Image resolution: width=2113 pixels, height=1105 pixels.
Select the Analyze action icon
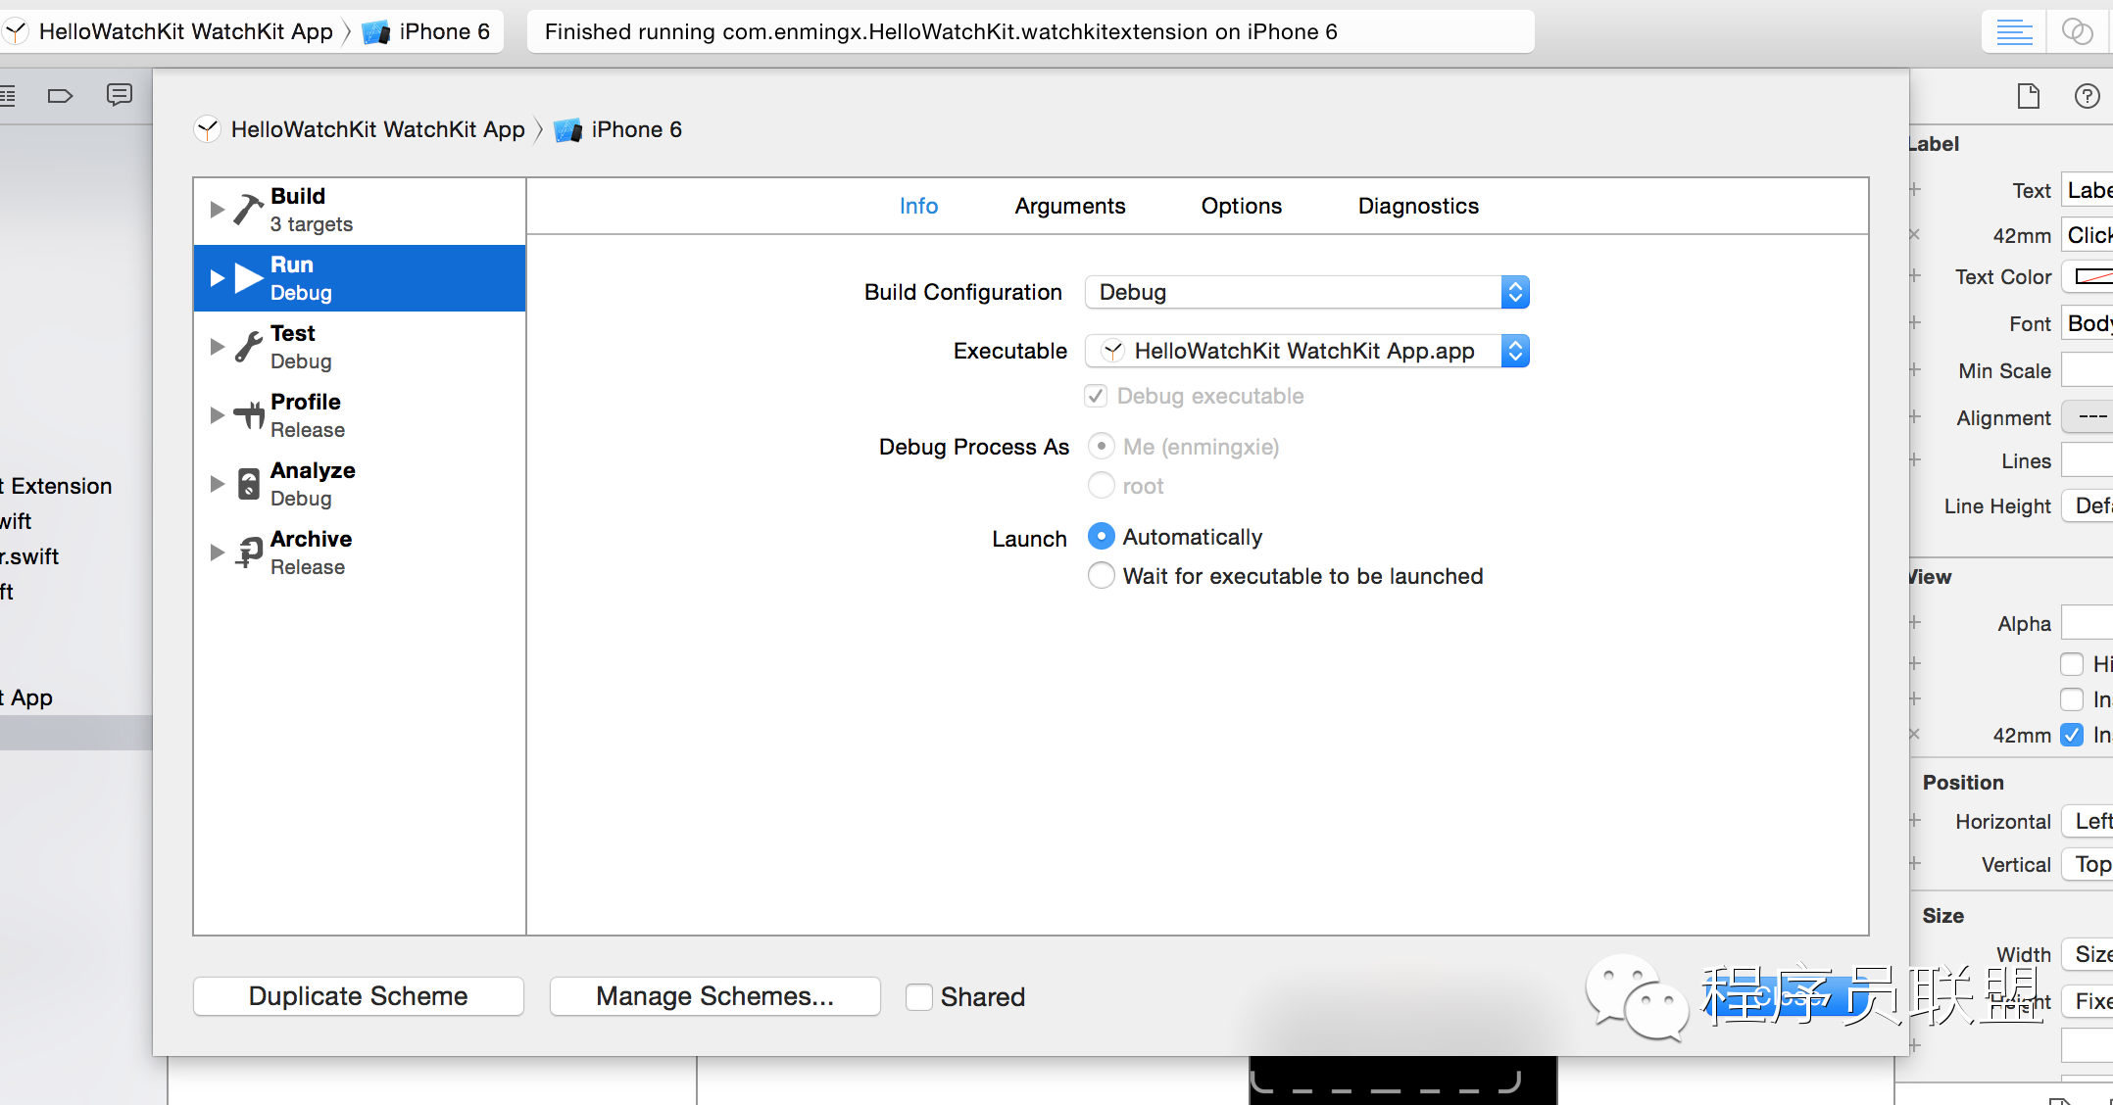point(249,484)
